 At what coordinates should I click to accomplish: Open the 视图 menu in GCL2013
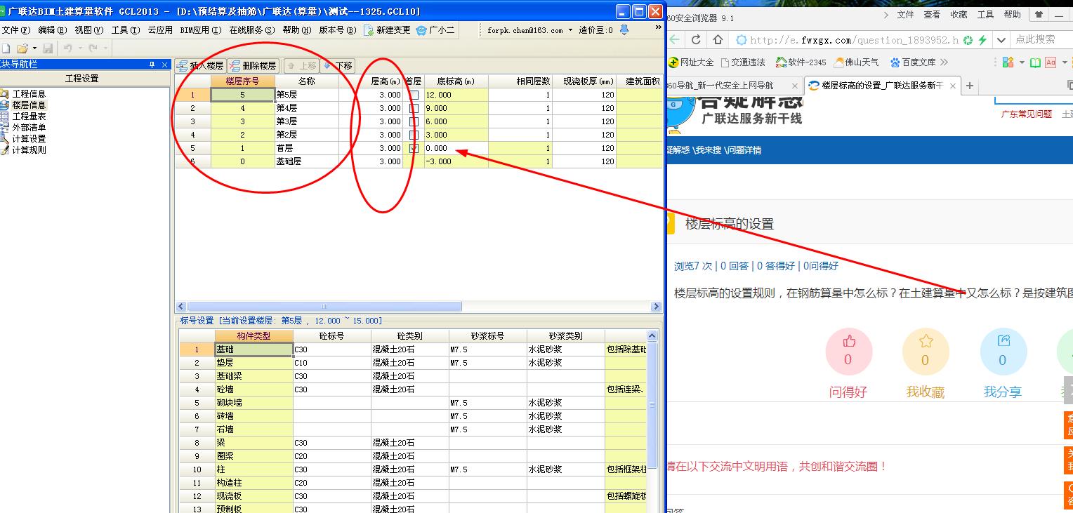pos(88,30)
